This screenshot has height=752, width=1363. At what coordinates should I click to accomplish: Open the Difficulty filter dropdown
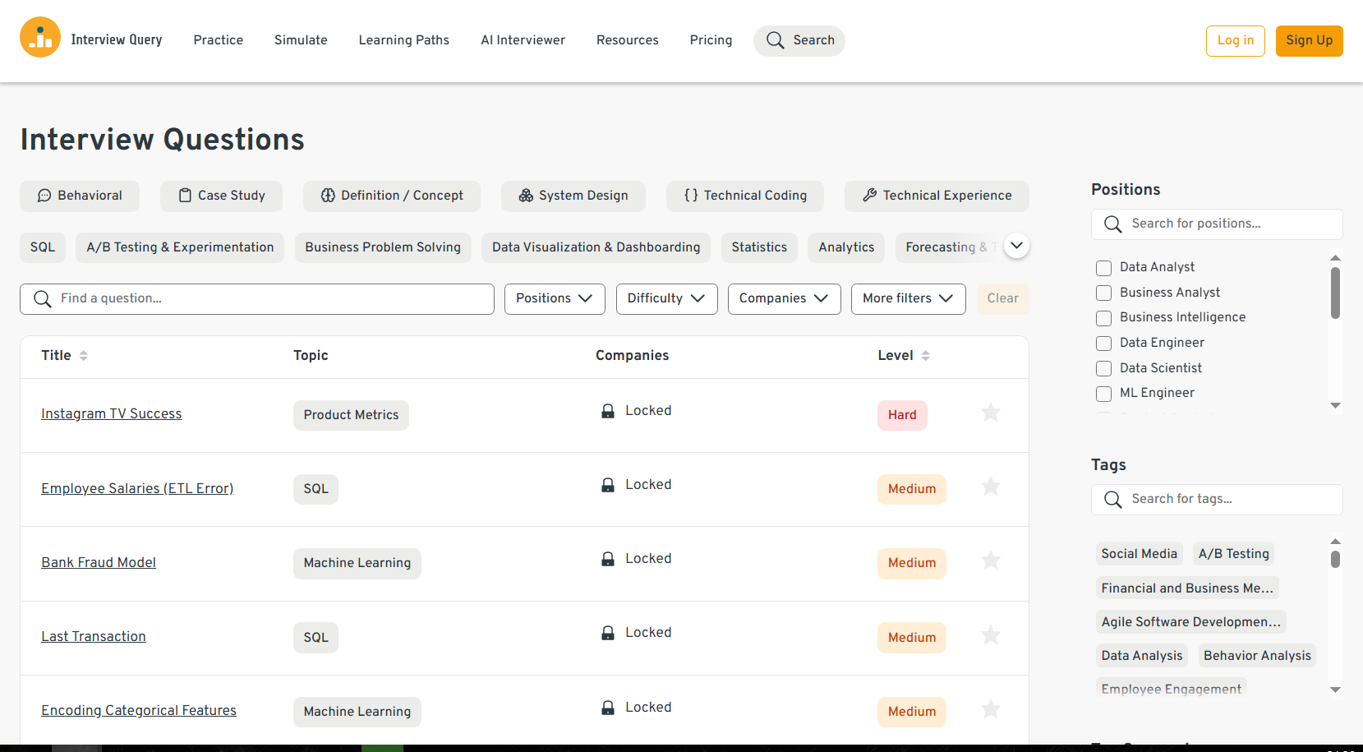pos(666,298)
